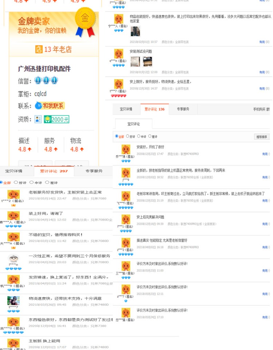
Task: Click the shopkeeper name cqlcd
Action: [40, 94]
